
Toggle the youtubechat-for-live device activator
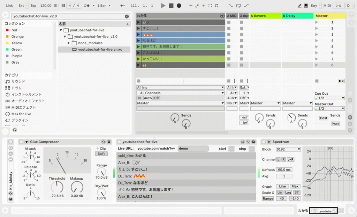click(119, 142)
